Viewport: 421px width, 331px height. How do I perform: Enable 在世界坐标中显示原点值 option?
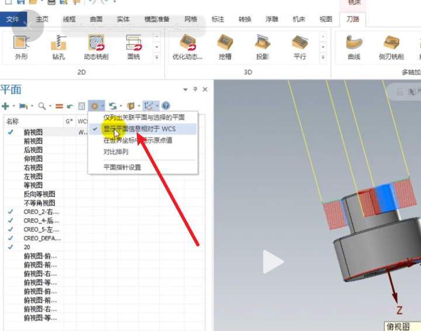[138, 140]
